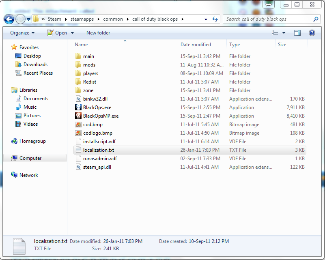
Task: Select the installscript.vdf file icon
Action: click(78, 141)
